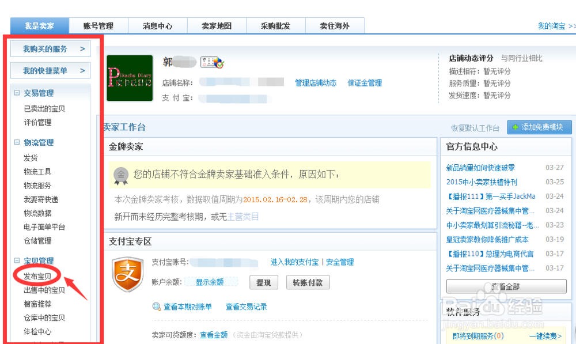576x344 pixels.
Task: Open the 卖往海外 tab
Action: tap(335, 26)
